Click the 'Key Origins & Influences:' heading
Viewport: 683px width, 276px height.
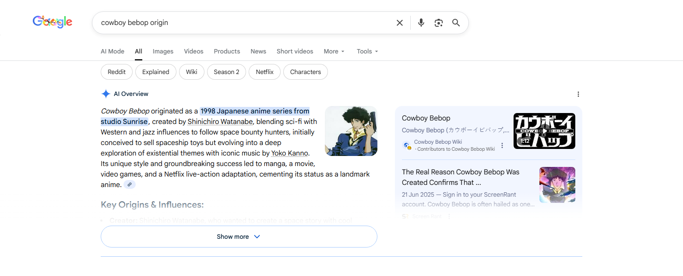coord(152,205)
